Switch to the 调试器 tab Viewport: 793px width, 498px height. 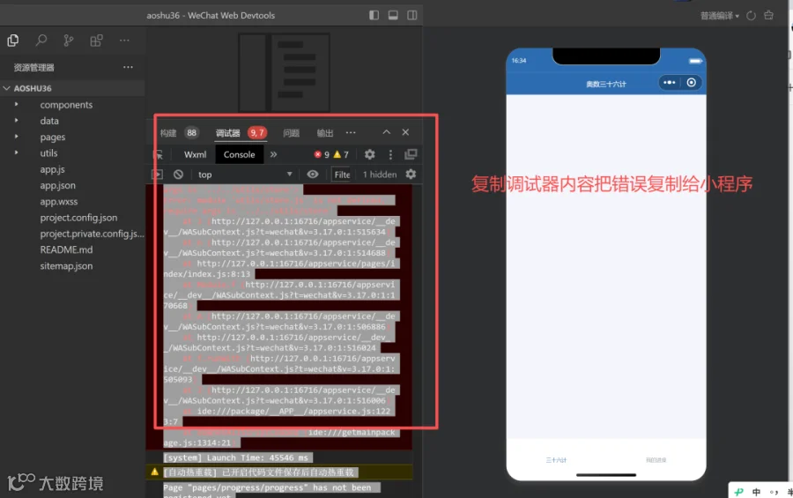tap(227, 132)
